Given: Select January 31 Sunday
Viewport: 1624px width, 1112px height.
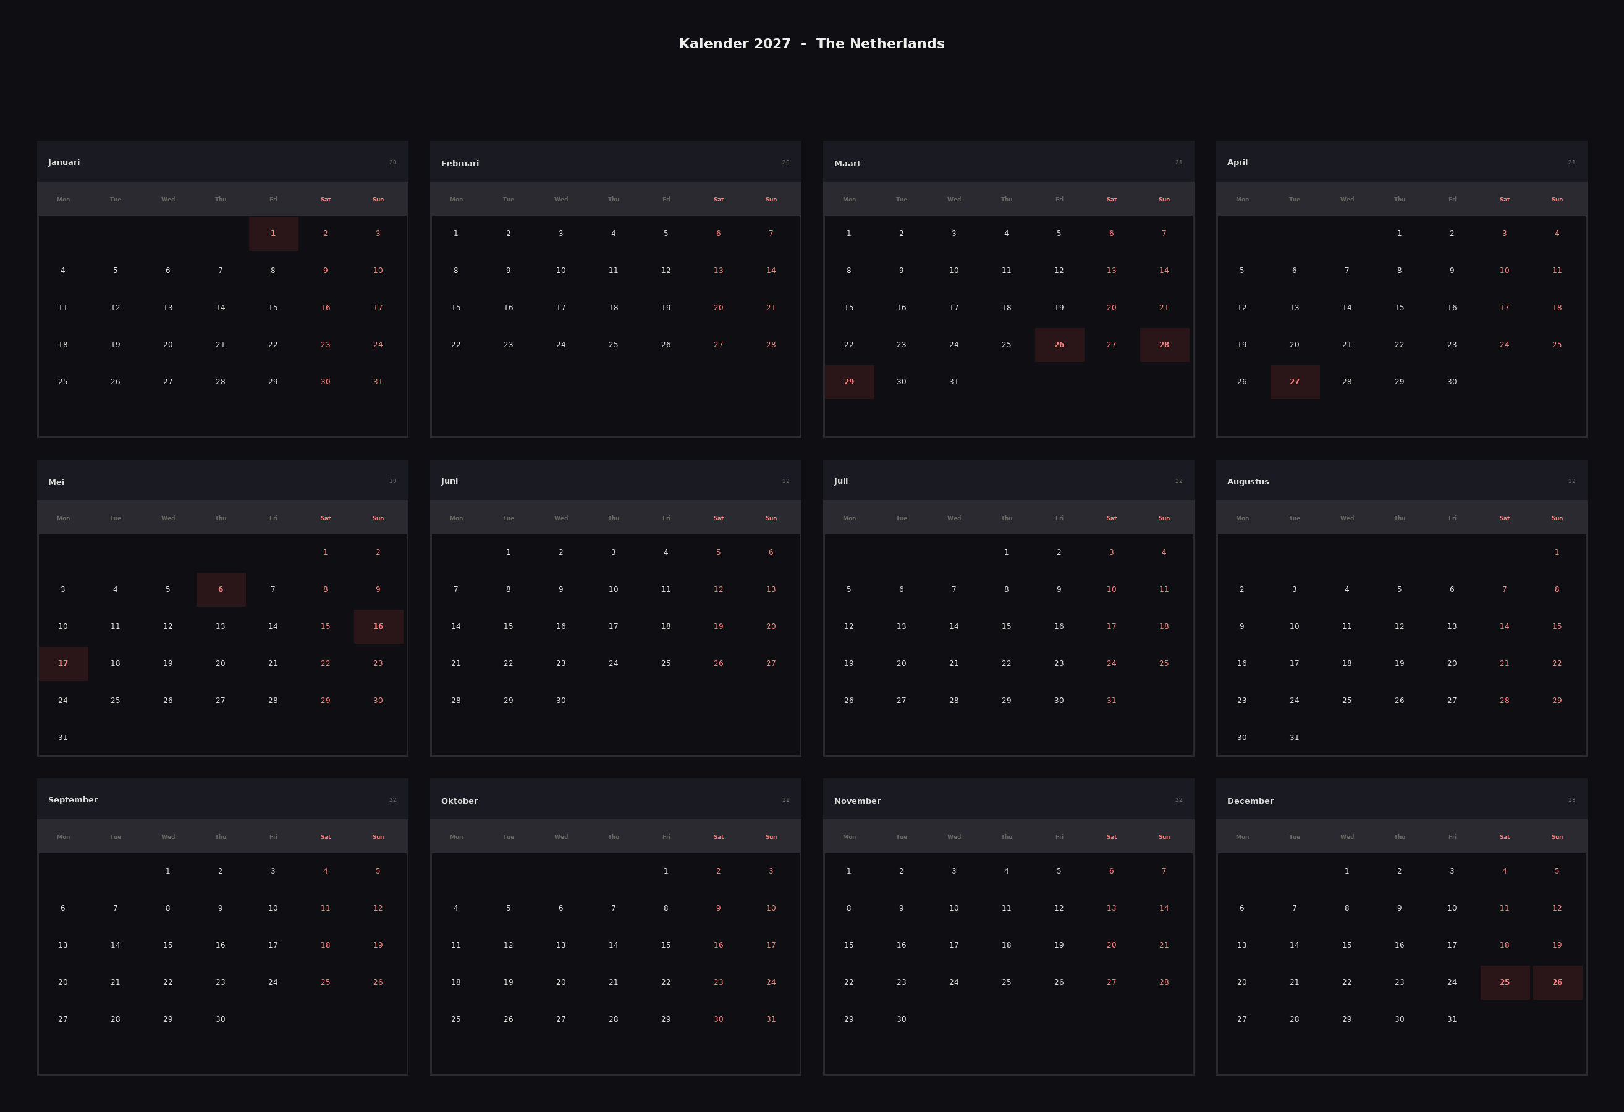Looking at the screenshot, I should click(378, 381).
